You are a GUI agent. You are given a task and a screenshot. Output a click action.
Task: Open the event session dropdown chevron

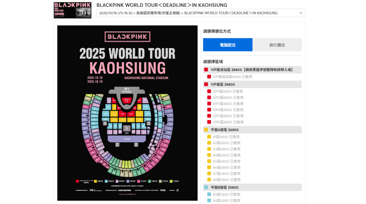(301, 13)
